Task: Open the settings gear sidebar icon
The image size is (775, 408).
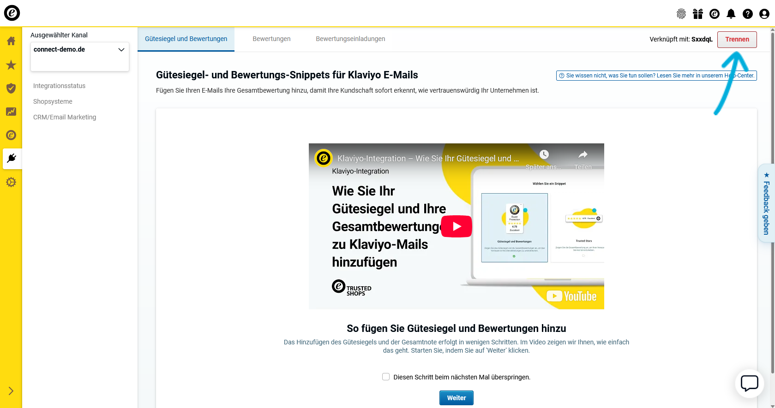Action: pos(11,182)
